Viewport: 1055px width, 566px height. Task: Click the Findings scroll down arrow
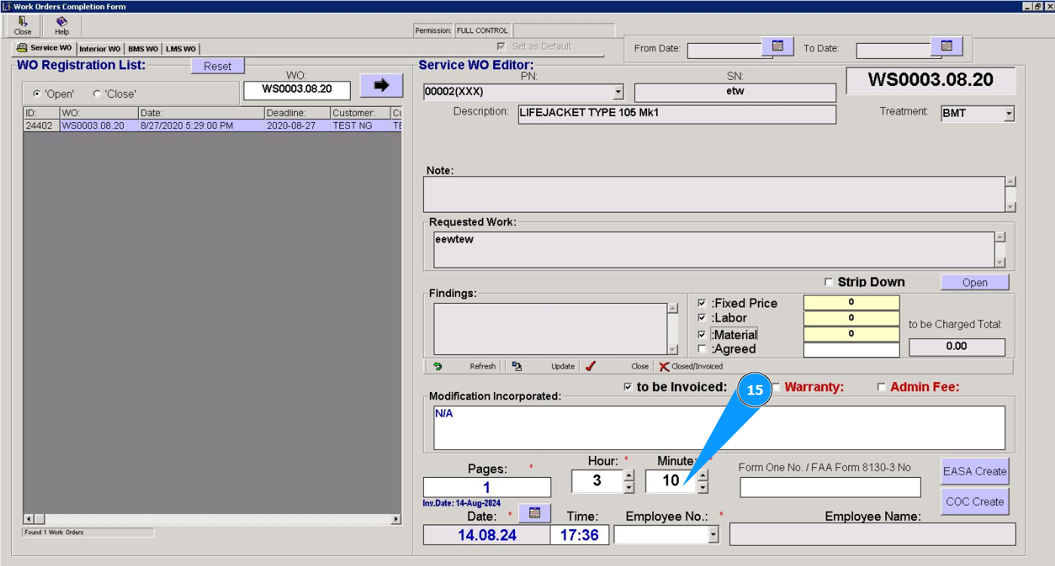click(x=673, y=349)
